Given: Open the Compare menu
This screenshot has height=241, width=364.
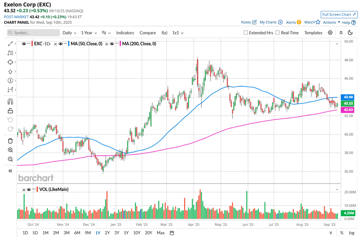Looking at the screenshot, I should tap(148, 33).
